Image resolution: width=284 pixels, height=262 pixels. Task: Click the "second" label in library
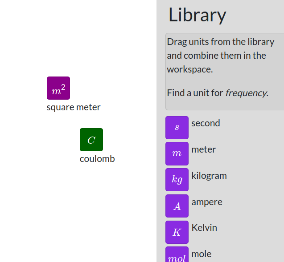coord(206,123)
